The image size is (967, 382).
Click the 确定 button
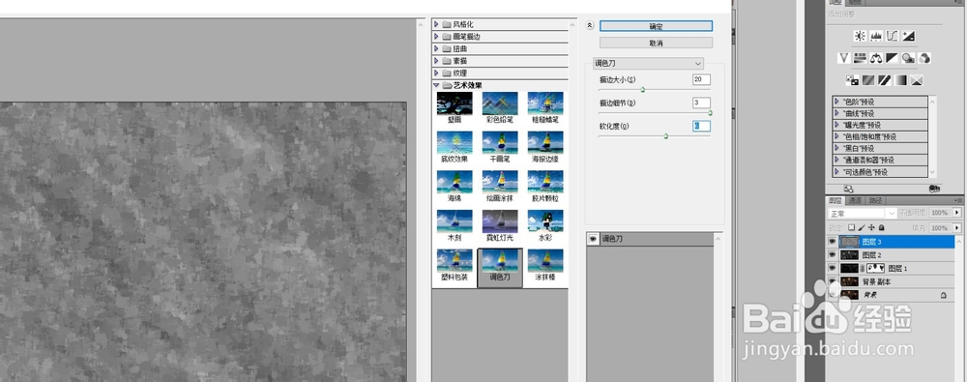tap(656, 26)
